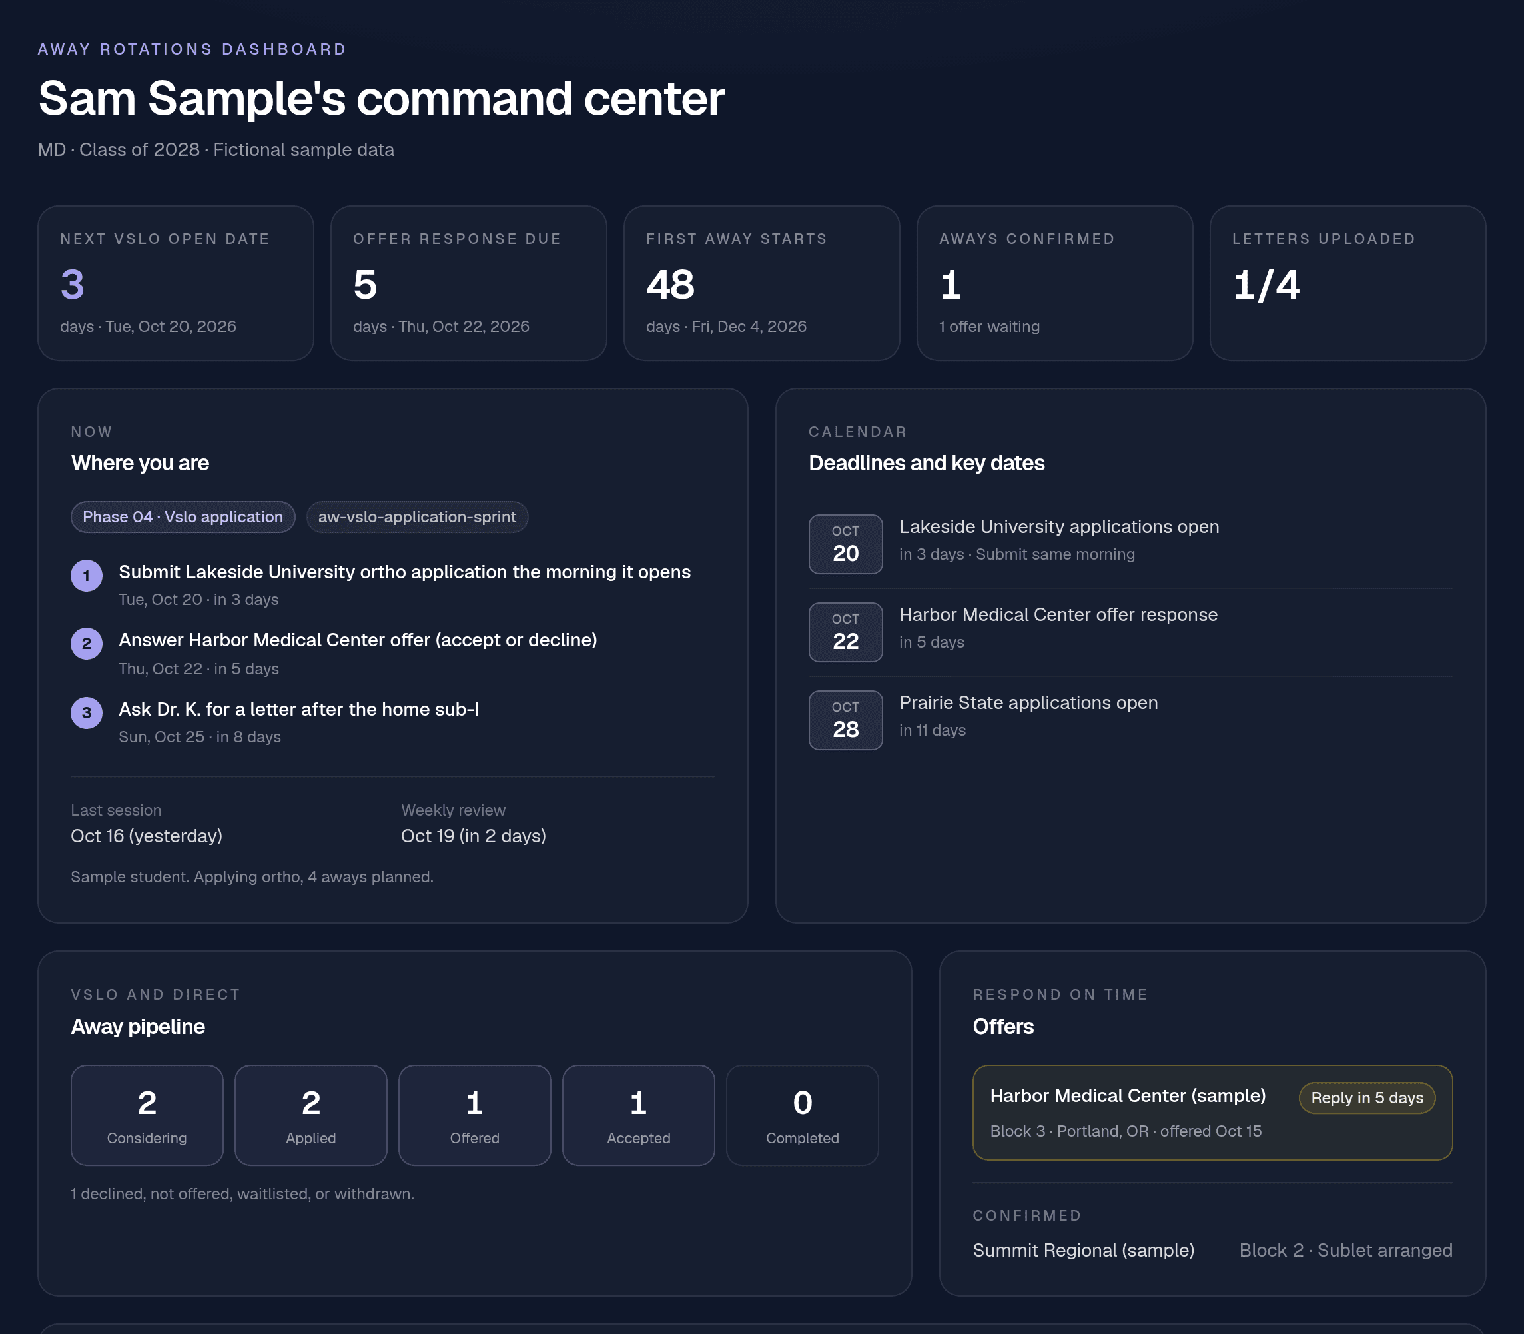
Task: Click the Aways Confirmed stat card
Action: [1054, 283]
